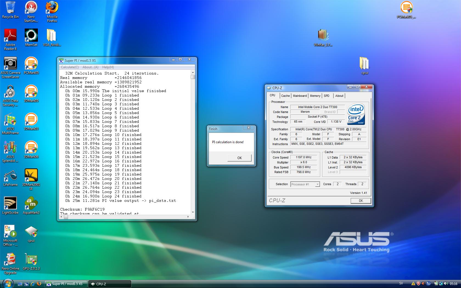Click Internet Explorer quick launch icon
This screenshot has height=288, width=461.
point(33,284)
